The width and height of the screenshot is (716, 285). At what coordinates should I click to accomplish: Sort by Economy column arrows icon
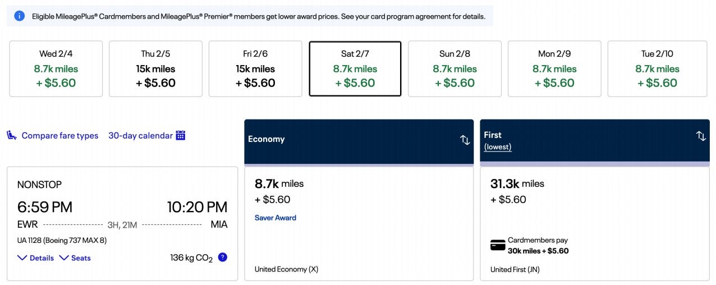tap(465, 140)
